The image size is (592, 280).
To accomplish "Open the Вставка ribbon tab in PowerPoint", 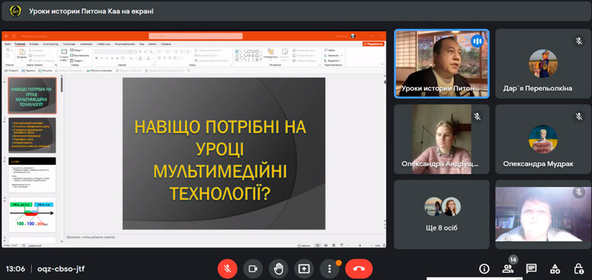I will point(33,44).
